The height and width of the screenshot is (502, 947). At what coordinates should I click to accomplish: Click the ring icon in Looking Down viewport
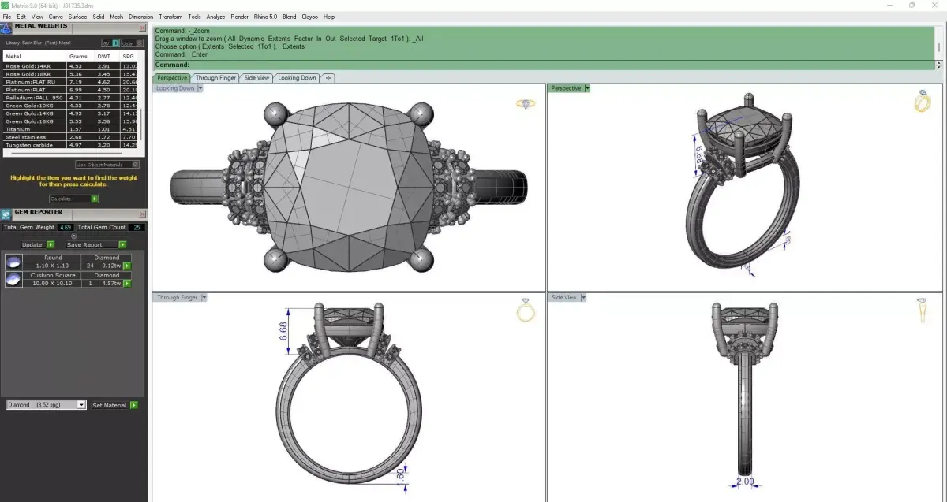(x=526, y=103)
